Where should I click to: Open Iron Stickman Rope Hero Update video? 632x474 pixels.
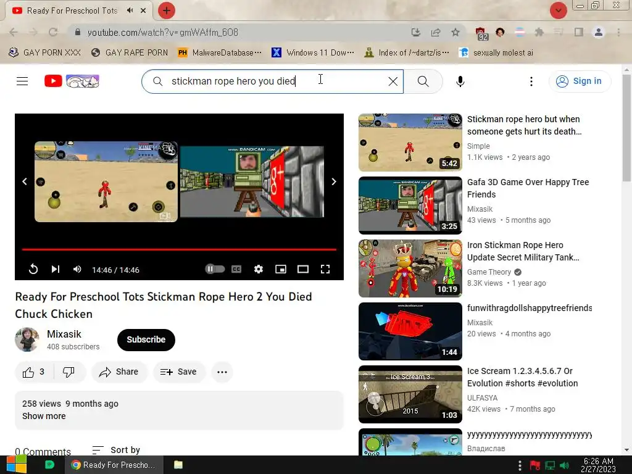(x=523, y=251)
